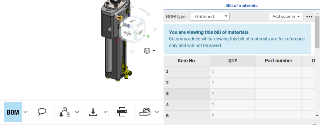Viewport: 320px width, 125px height.
Task: Open the Add column dropdown
Action: click(286, 17)
